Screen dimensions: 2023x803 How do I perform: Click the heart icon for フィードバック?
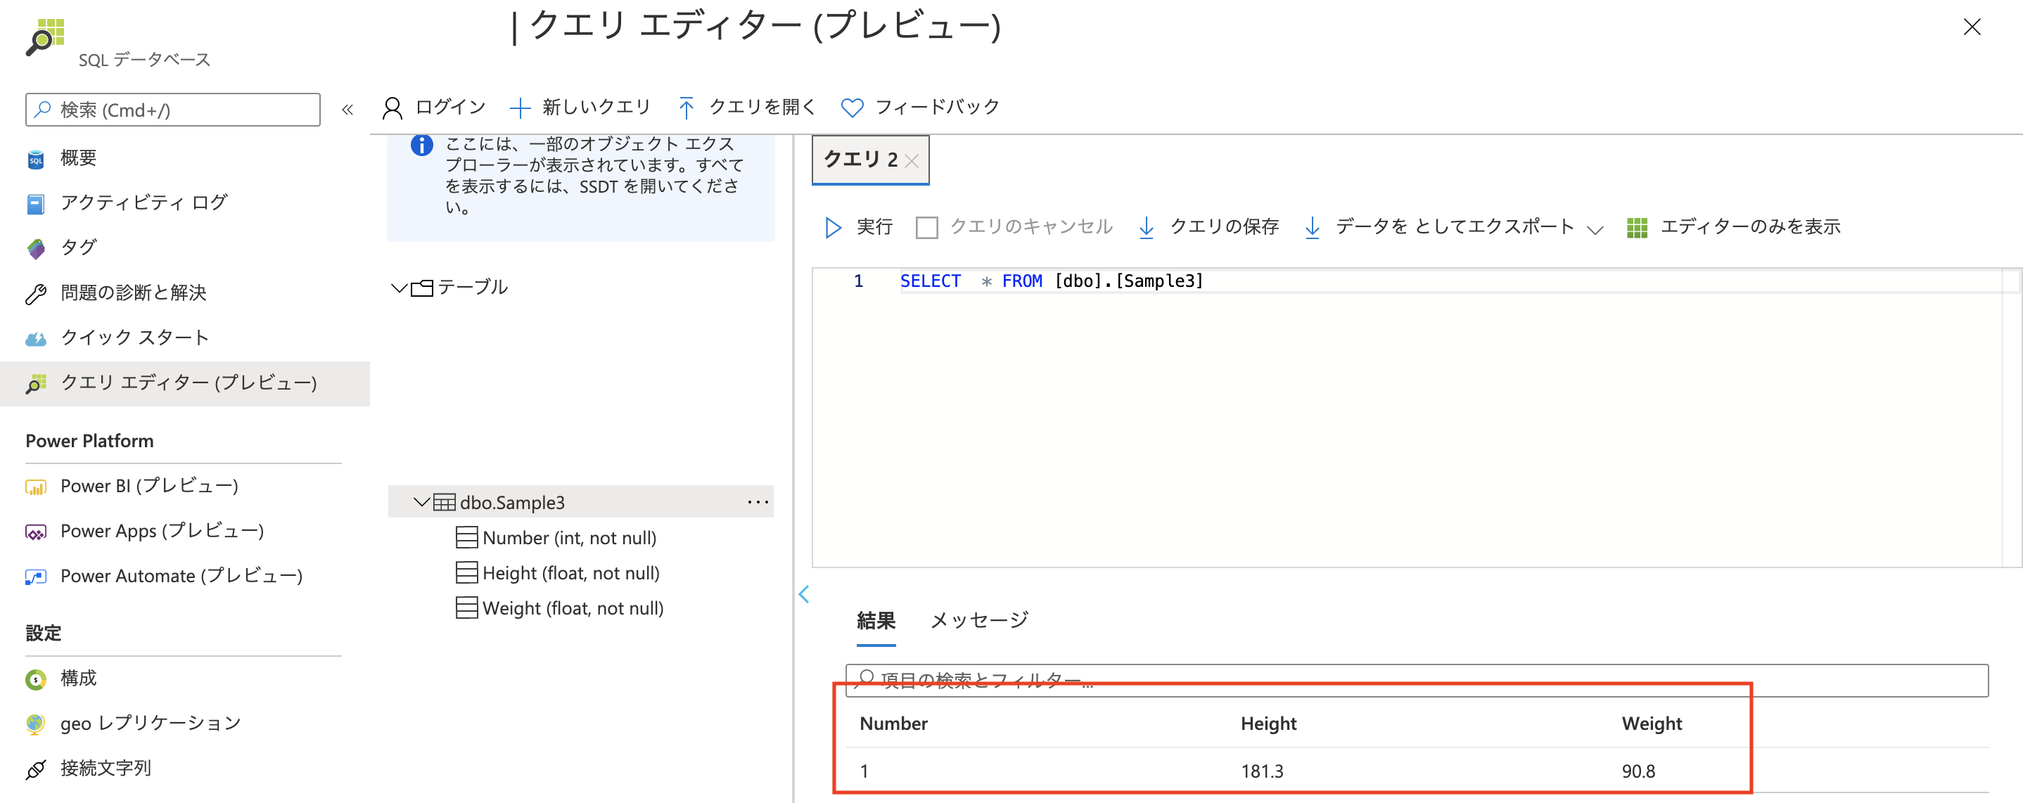[x=852, y=108]
